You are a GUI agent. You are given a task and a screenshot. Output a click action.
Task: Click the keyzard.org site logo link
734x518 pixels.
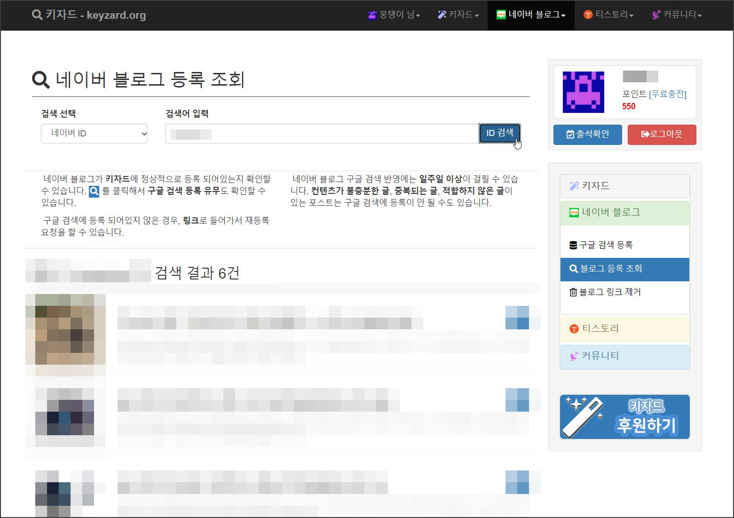pyautogui.click(x=89, y=15)
